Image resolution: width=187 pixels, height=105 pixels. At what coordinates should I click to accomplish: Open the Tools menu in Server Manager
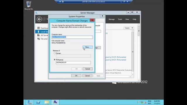coord(120,19)
